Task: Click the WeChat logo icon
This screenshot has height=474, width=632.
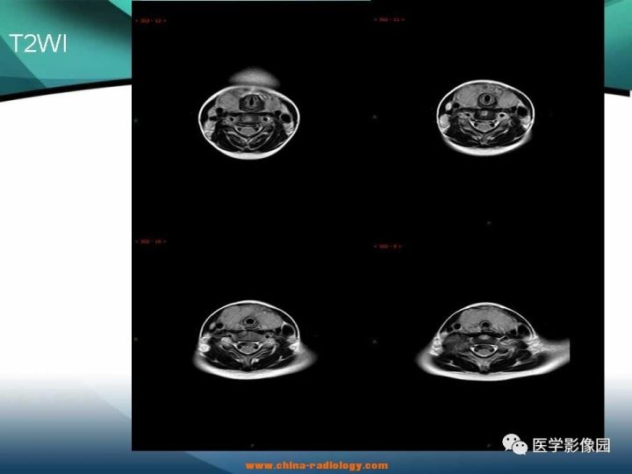Action: click(x=514, y=444)
